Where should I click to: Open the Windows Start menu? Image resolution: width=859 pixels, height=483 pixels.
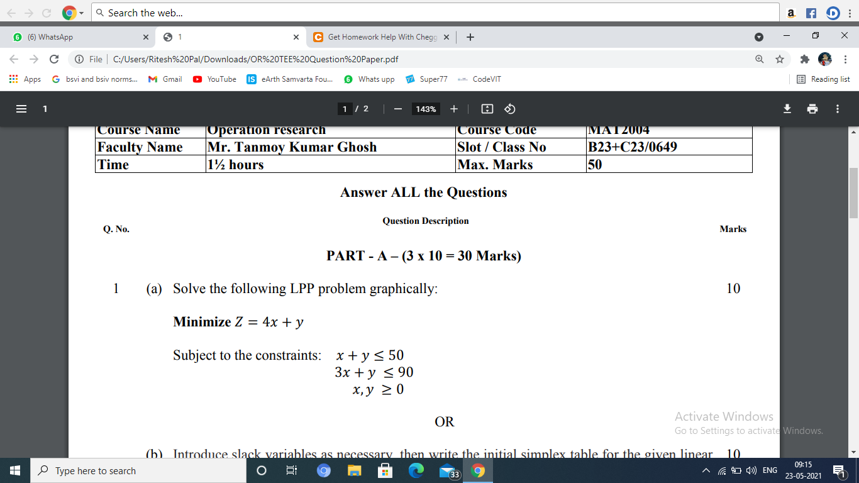pos(15,470)
